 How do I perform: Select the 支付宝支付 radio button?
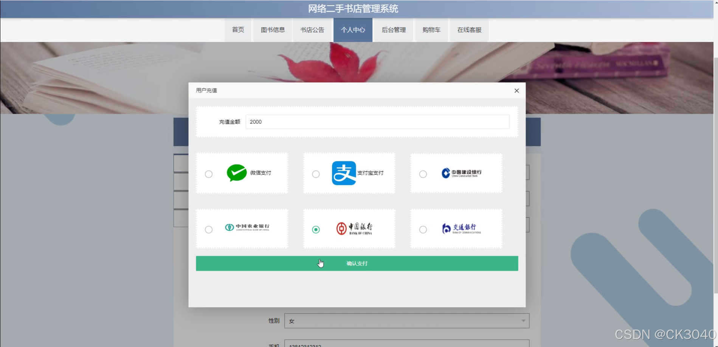(316, 174)
